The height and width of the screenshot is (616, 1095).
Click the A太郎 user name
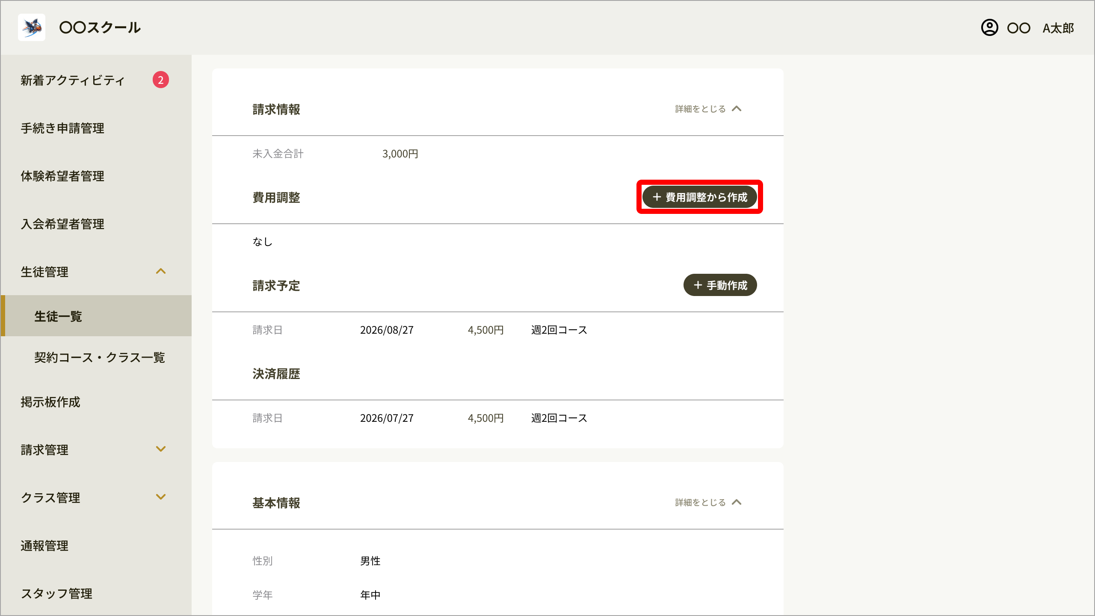pos(1058,28)
